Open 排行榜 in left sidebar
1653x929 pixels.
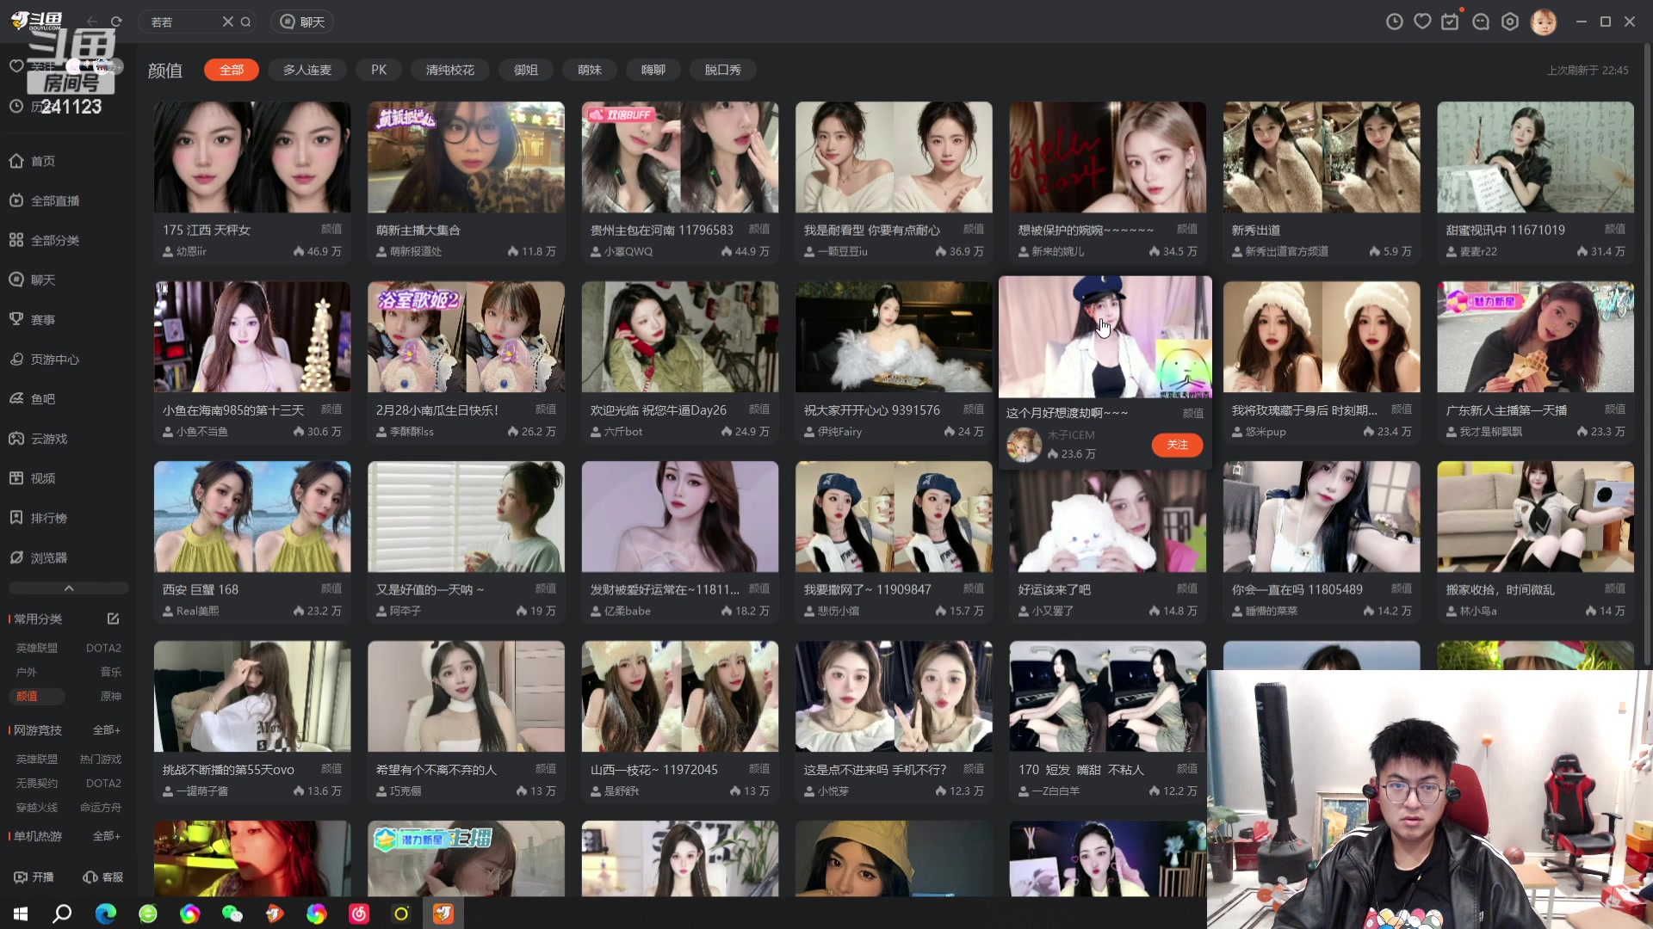[48, 518]
